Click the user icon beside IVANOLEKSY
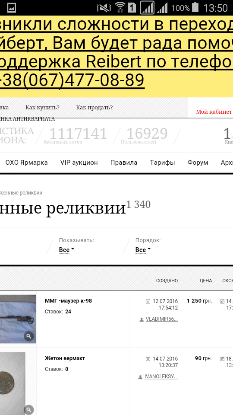Image resolution: width=233 pixels, height=415 pixels. [x=140, y=377]
